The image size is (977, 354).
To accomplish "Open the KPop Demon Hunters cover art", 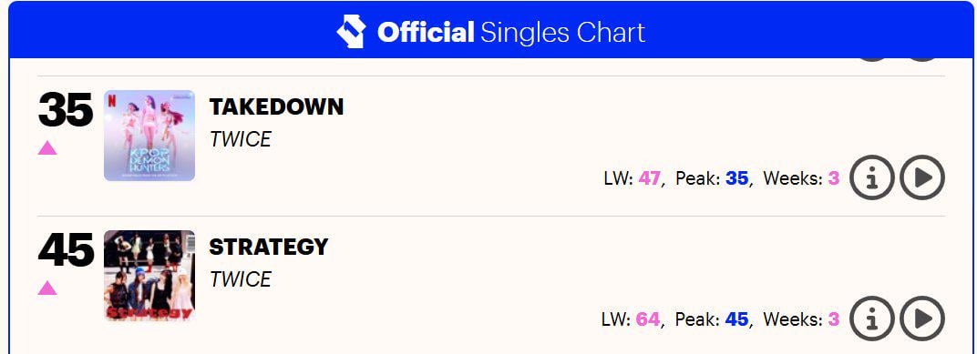I will (149, 136).
